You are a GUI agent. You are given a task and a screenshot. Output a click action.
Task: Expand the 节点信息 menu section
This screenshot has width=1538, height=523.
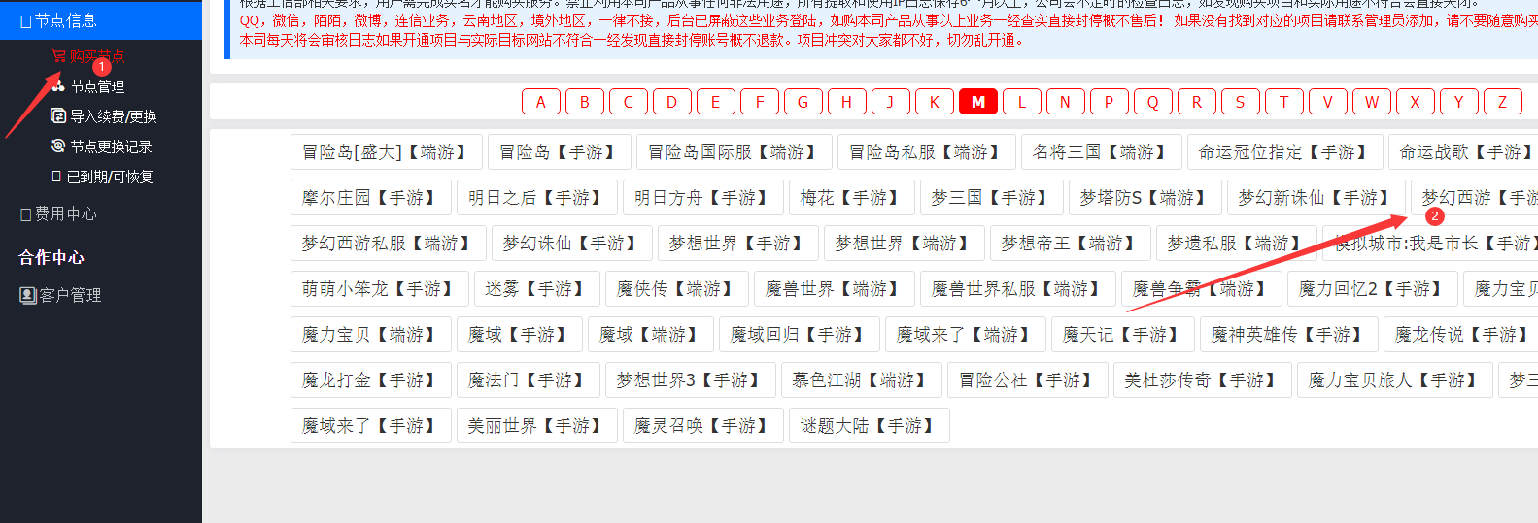click(101, 20)
